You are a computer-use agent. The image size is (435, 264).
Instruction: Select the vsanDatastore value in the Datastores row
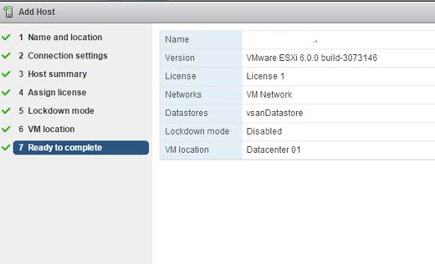tap(275, 113)
